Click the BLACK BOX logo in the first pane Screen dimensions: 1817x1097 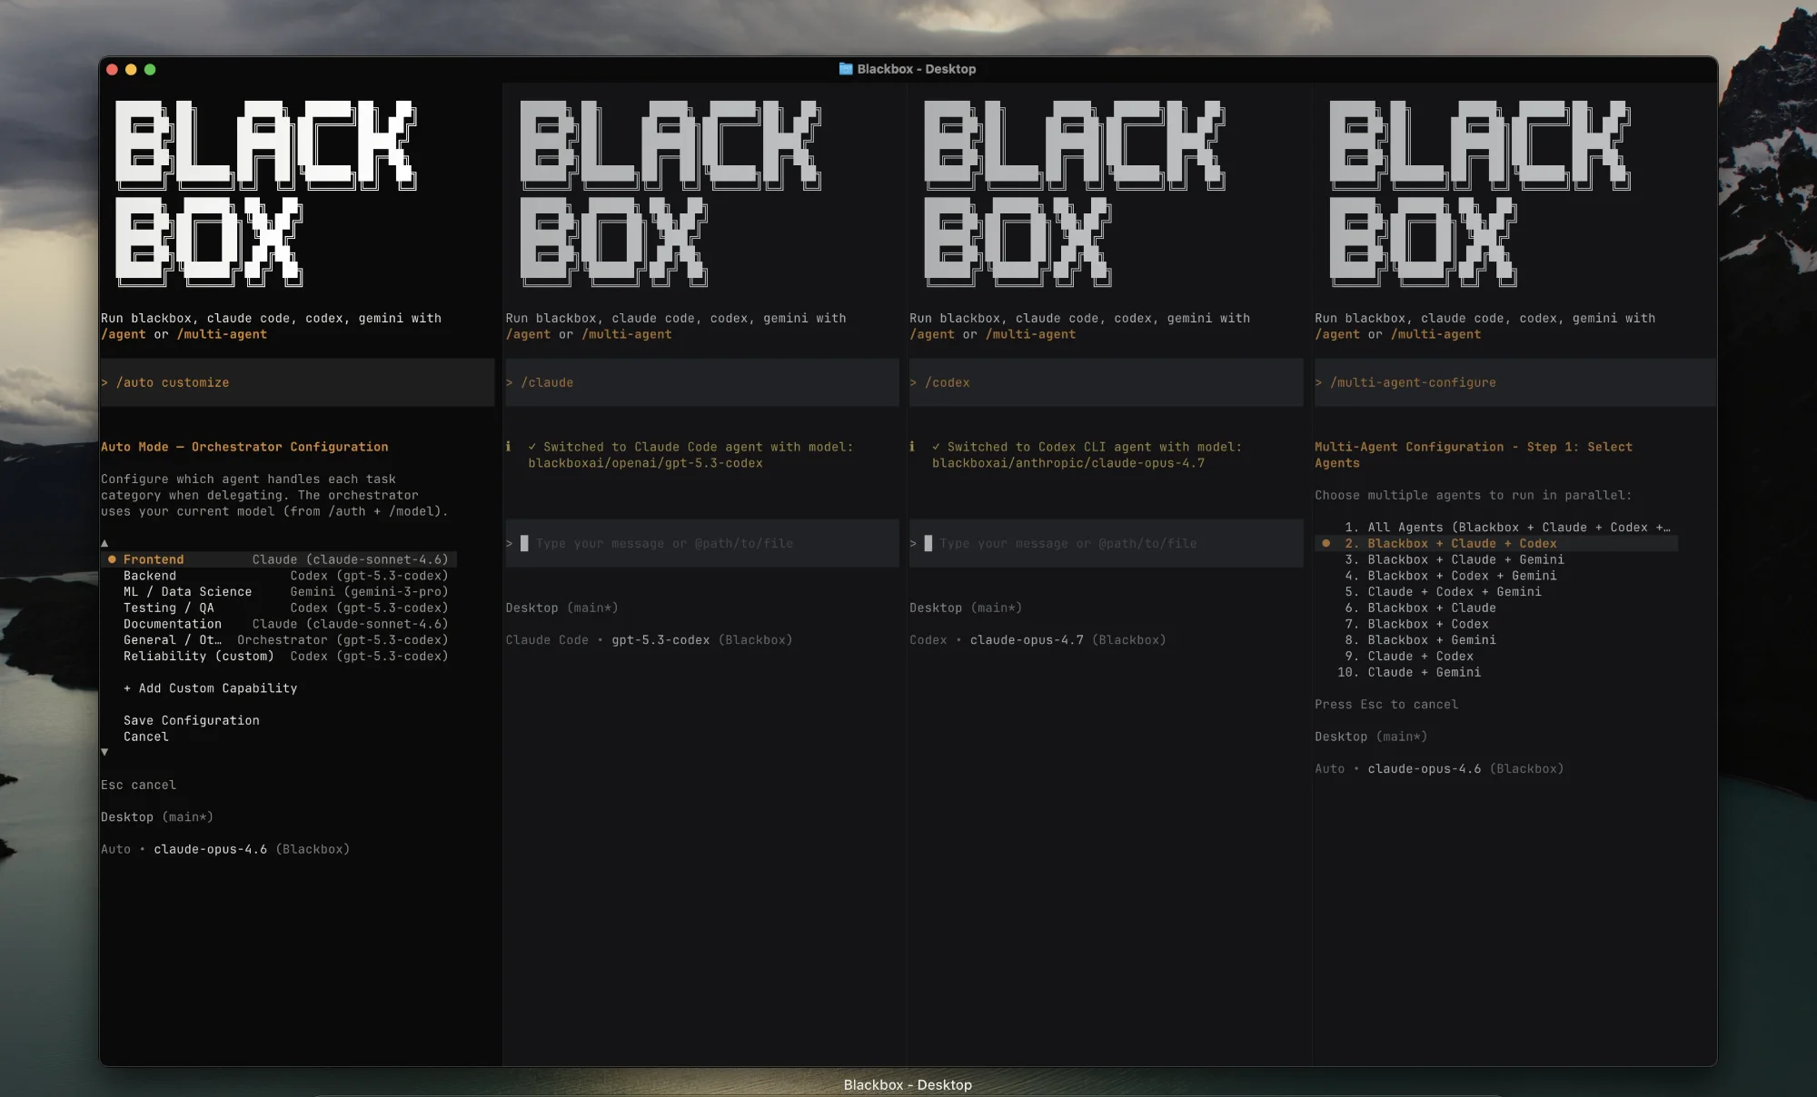click(265, 193)
